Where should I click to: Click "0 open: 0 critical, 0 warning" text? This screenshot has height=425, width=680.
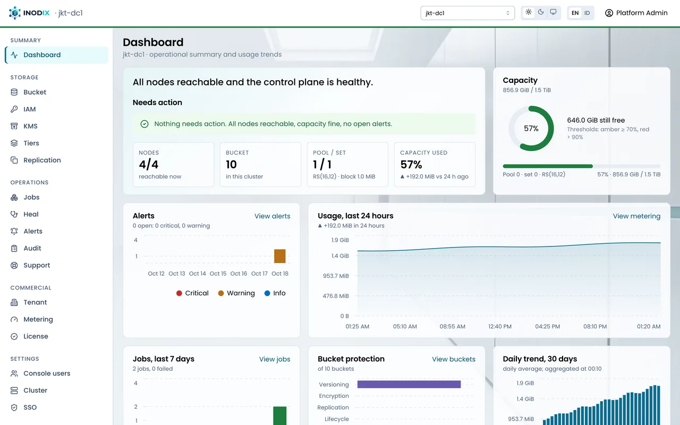pos(171,226)
